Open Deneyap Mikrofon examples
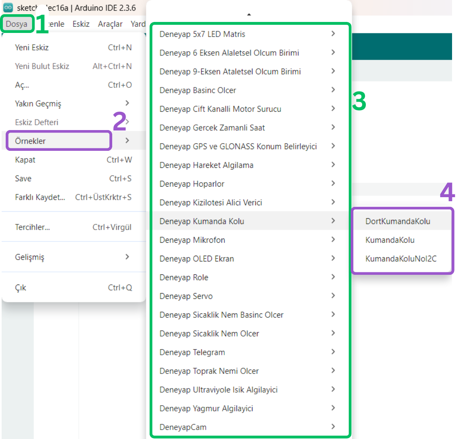 click(250, 240)
